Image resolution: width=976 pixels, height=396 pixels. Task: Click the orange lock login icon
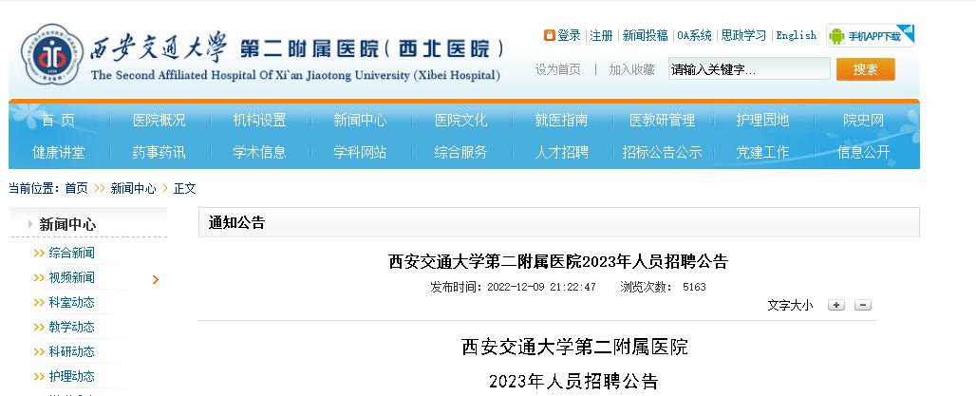point(549,35)
